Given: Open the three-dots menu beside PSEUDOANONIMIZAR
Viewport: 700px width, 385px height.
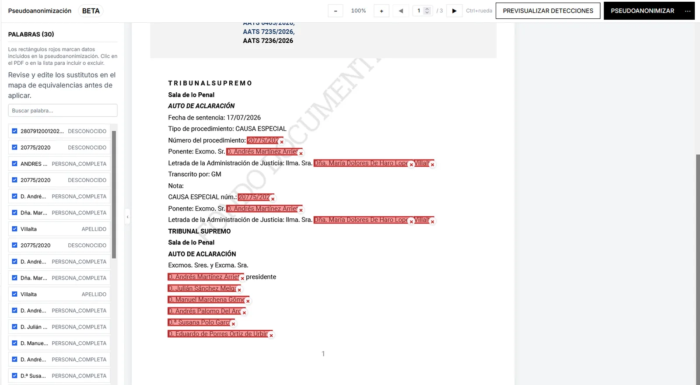Looking at the screenshot, I should click(x=688, y=11).
